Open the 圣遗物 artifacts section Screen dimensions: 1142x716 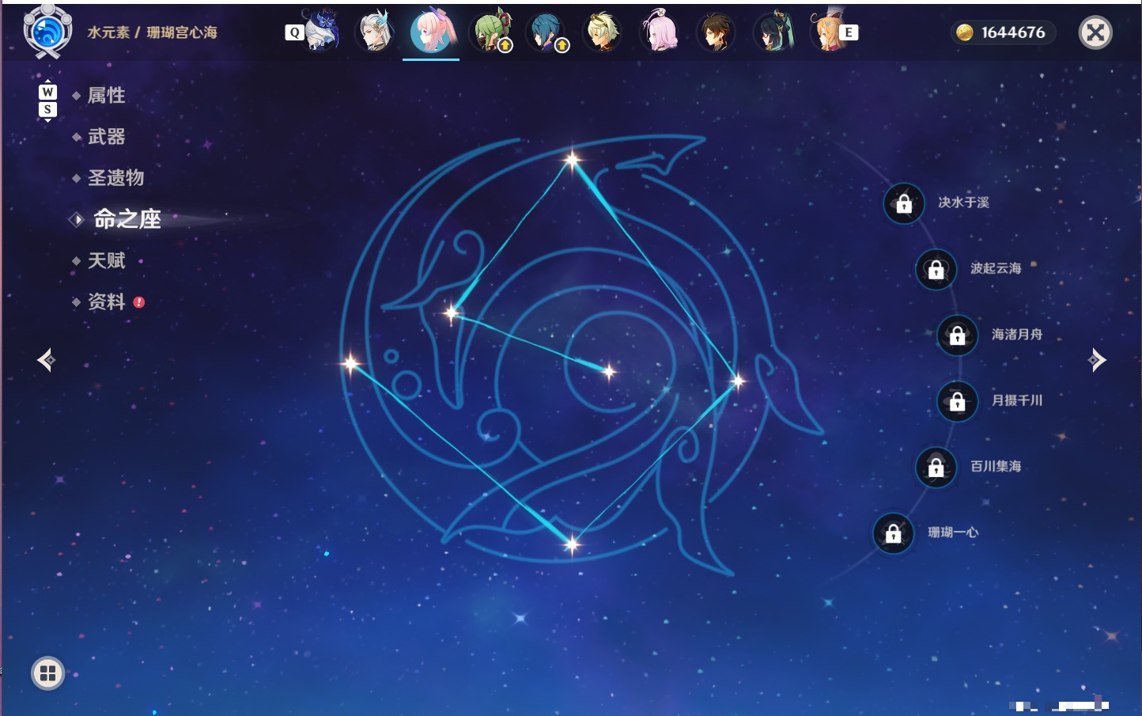[115, 178]
